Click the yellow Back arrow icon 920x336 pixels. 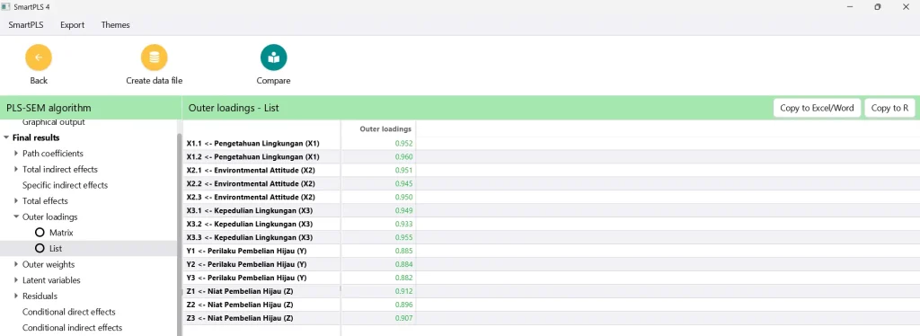click(x=39, y=57)
